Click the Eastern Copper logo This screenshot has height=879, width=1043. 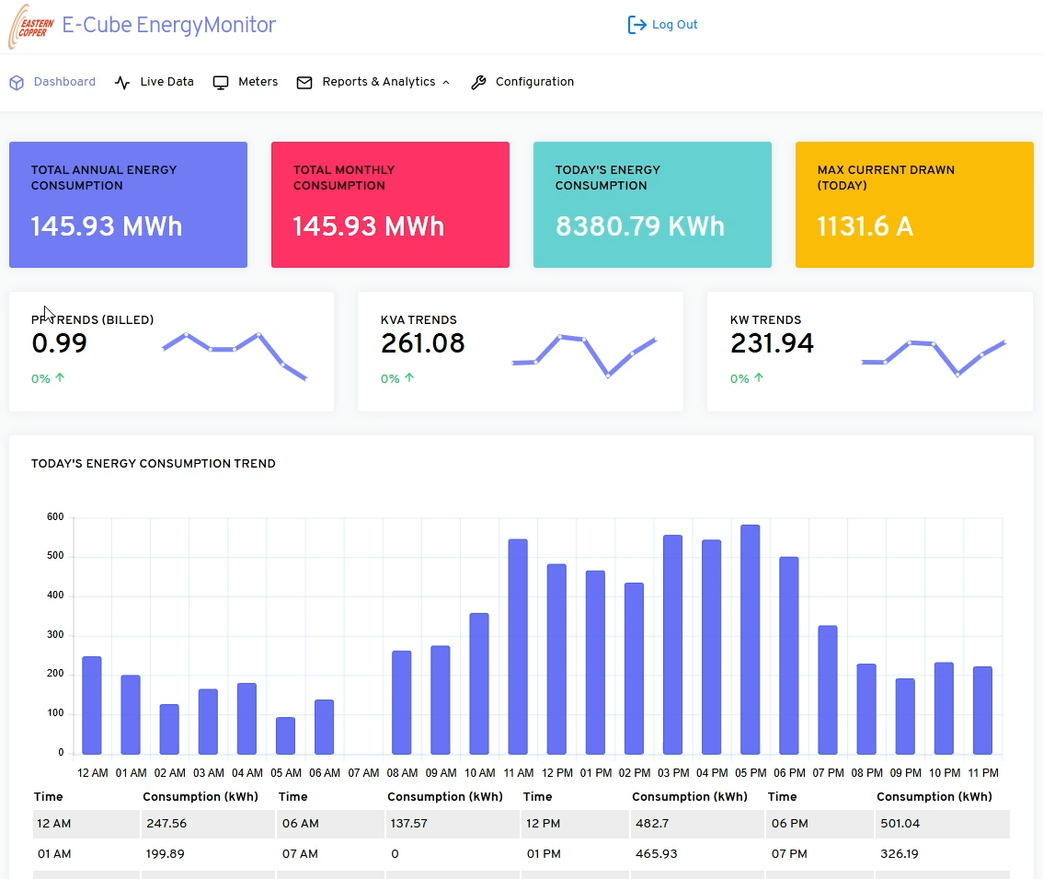(x=31, y=26)
